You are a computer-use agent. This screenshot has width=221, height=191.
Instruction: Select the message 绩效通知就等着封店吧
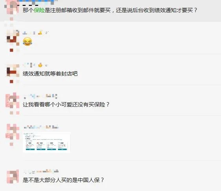point(50,74)
